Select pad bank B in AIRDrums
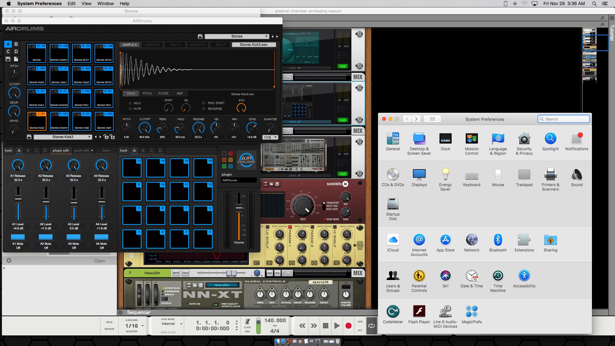 pos(16,44)
